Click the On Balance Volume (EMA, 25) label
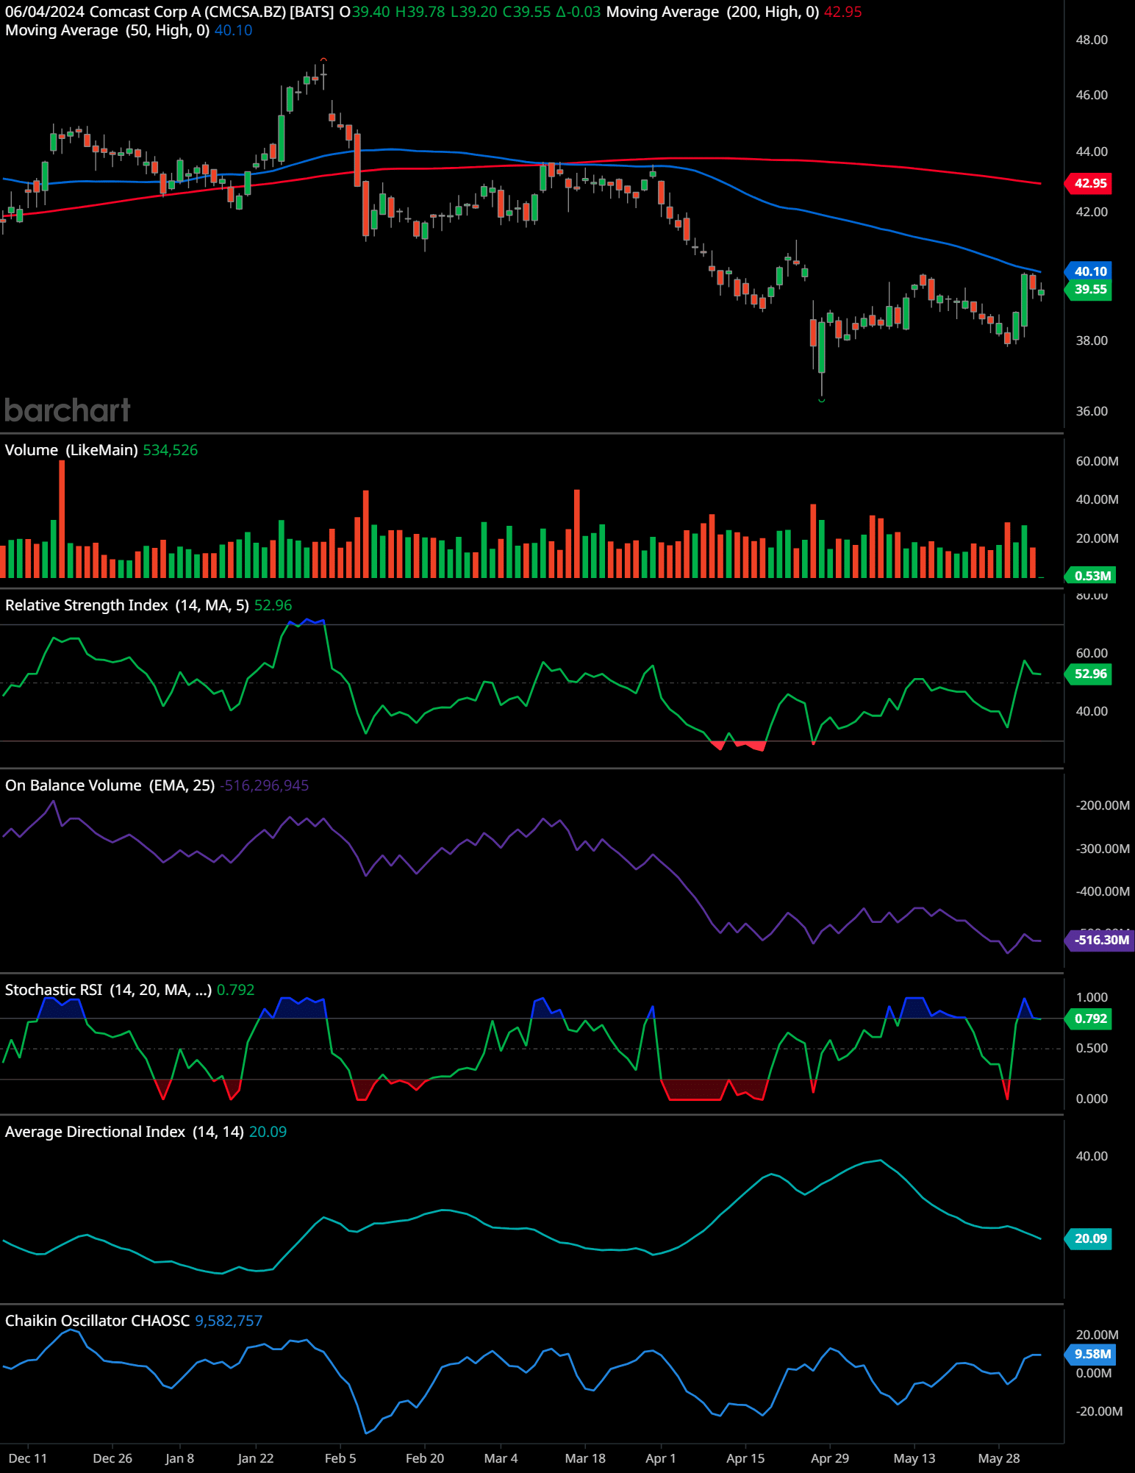This screenshot has height=1473, width=1135. (110, 785)
